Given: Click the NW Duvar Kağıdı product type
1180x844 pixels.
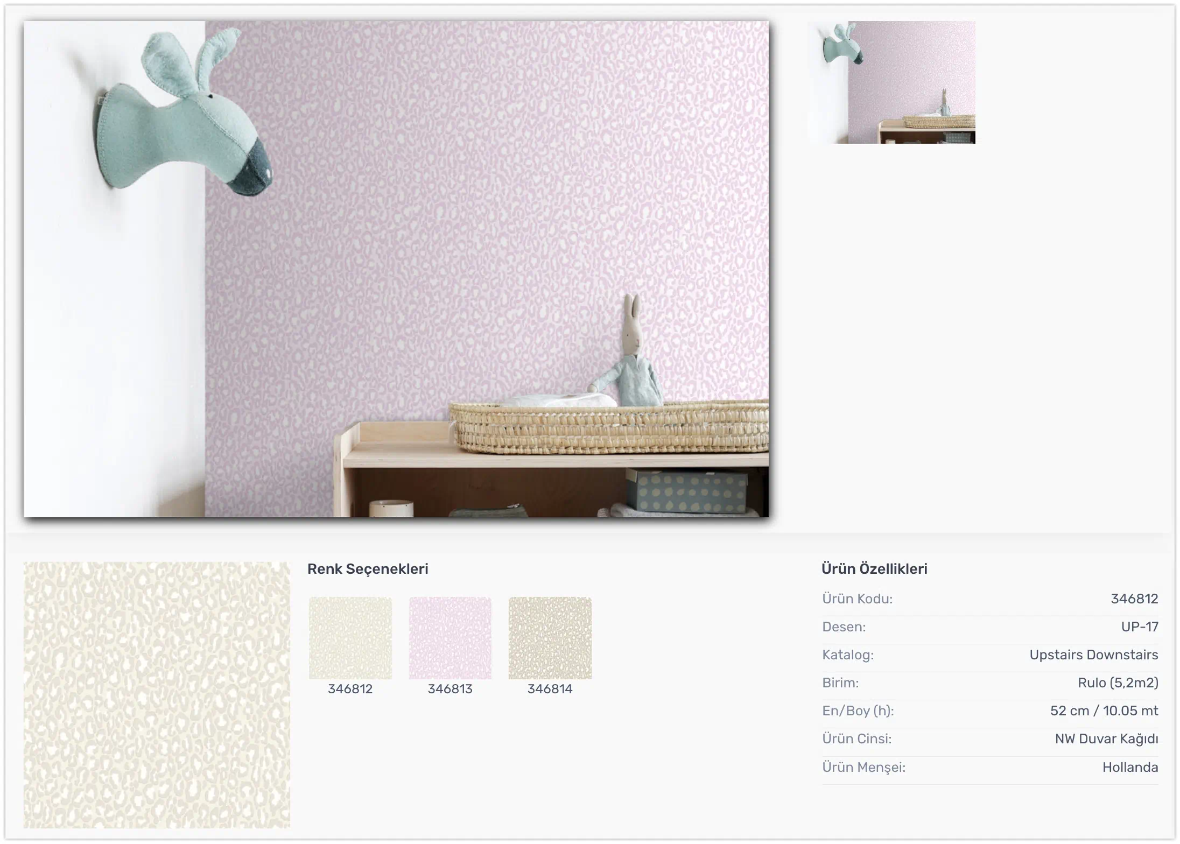Looking at the screenshot, I should coord(1106,739).
